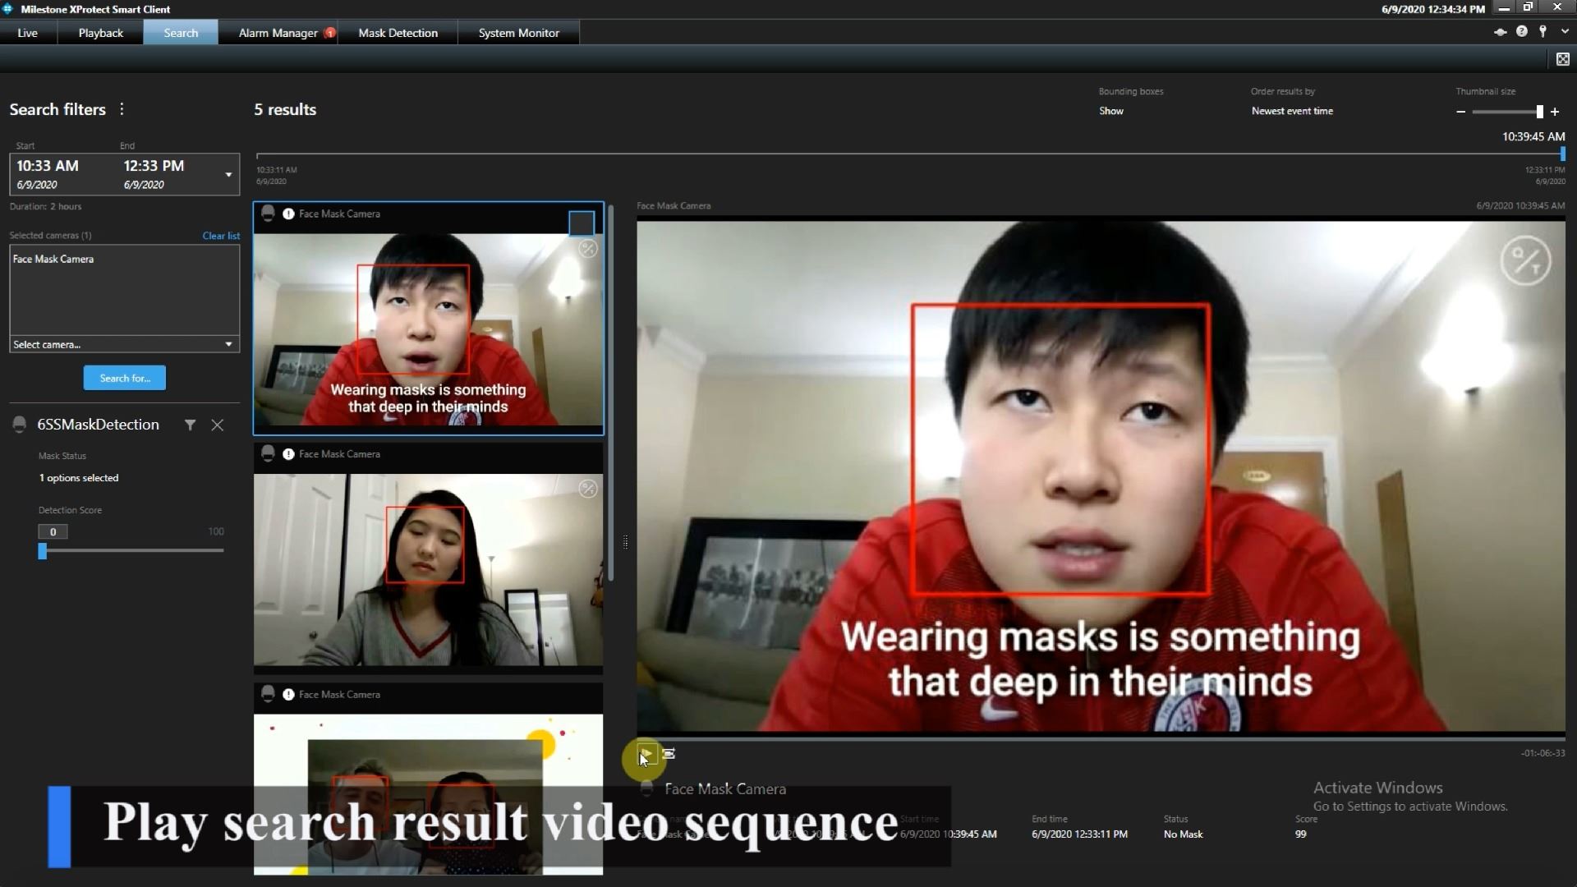This screenshot has height=887, width=1577.
Task: Open the status connection icon
Action: pos(1500,32)
